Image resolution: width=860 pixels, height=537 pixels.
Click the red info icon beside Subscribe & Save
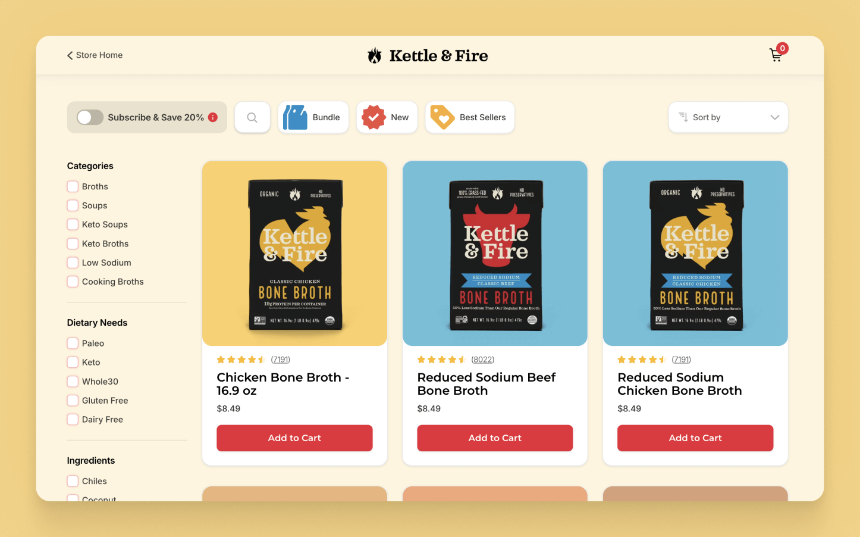click(x=213, y=117)
